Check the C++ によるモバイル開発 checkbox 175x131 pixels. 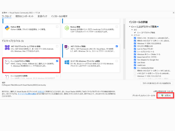point(57,76)
